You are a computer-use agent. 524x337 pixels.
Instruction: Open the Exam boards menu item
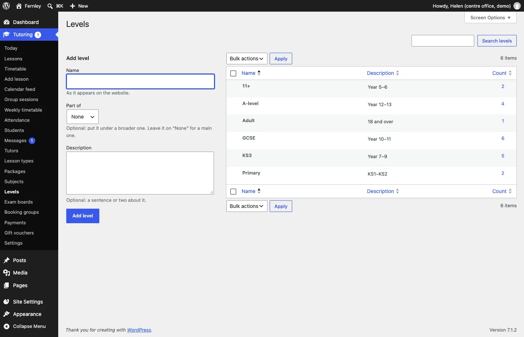[19, 202]
